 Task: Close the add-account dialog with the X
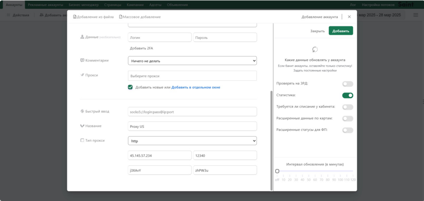(349, 17)
